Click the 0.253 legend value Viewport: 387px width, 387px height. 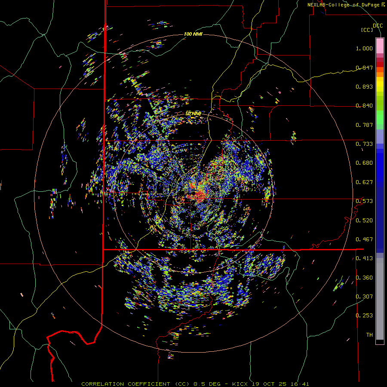[x=364, y=316]
